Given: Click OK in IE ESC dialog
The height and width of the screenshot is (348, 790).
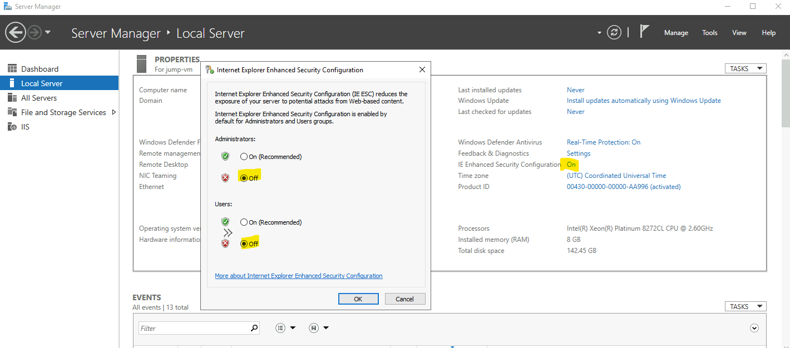Looking at the screenshot, I should 358,299.
